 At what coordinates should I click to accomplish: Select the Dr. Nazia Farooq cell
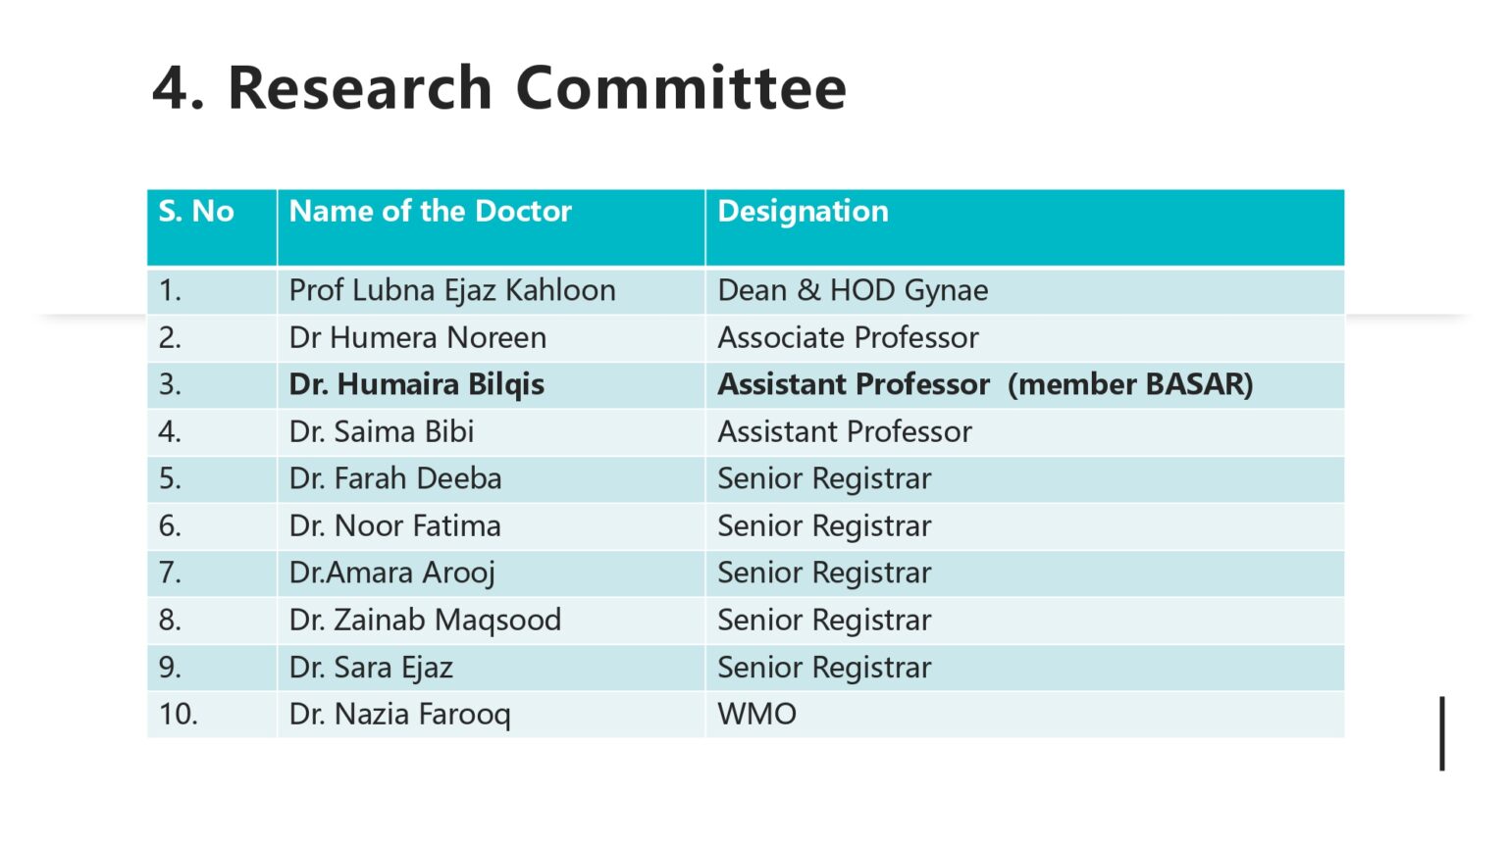click(491, 715)
